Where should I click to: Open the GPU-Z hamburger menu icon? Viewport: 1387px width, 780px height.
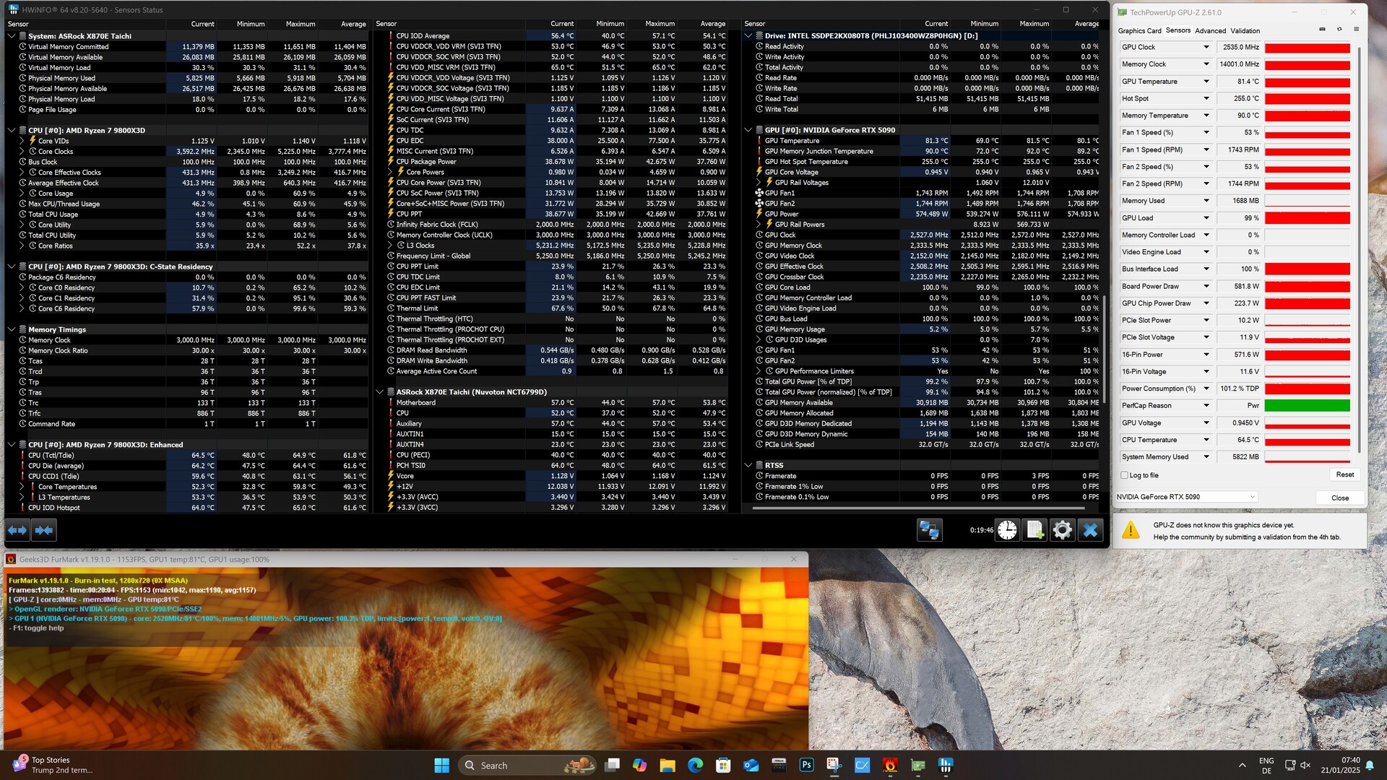1356,30
